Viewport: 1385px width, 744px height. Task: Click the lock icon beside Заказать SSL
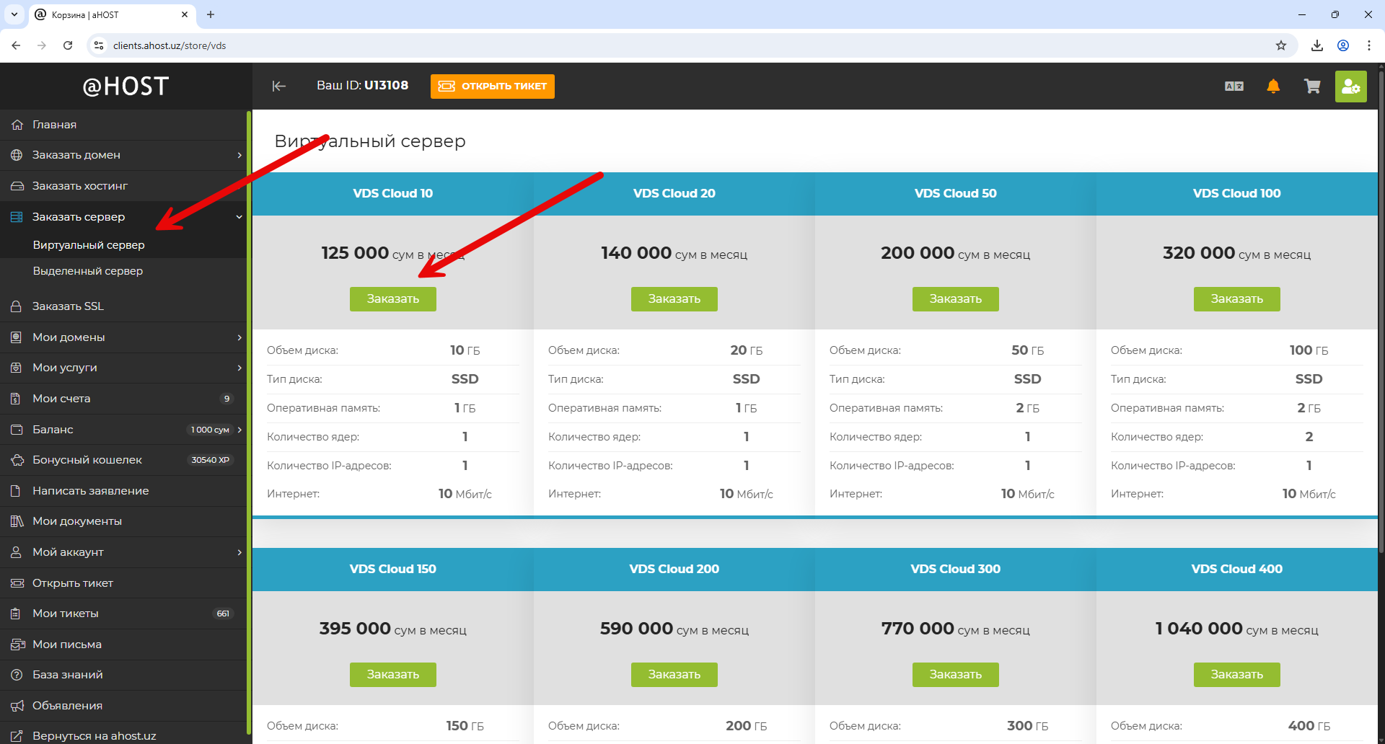17,306
